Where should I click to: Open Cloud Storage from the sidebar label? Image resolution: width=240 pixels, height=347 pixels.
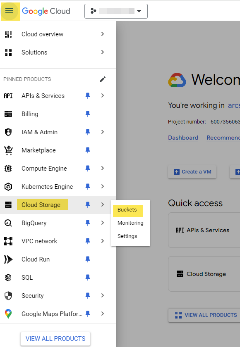pyautogui.click(x=41, y=205)
